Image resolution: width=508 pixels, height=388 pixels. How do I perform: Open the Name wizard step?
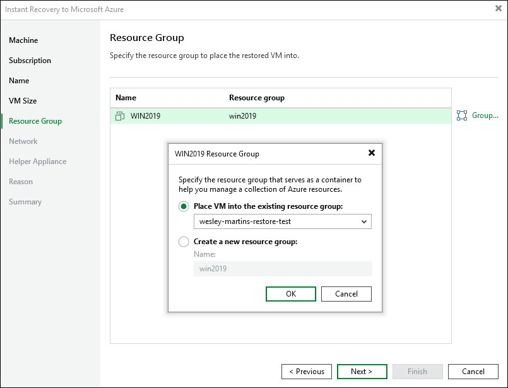[19, 81]
